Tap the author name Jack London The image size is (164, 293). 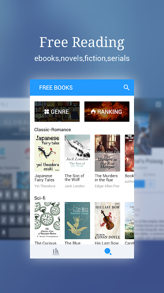coord(75,186)
